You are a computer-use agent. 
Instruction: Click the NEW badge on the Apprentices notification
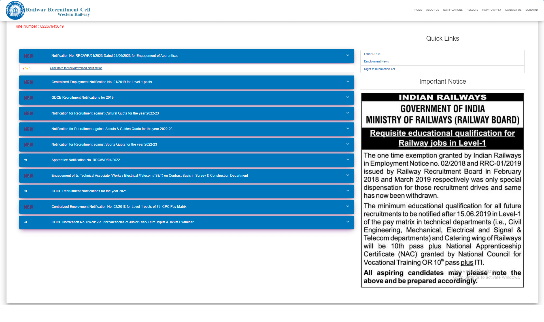29,56
